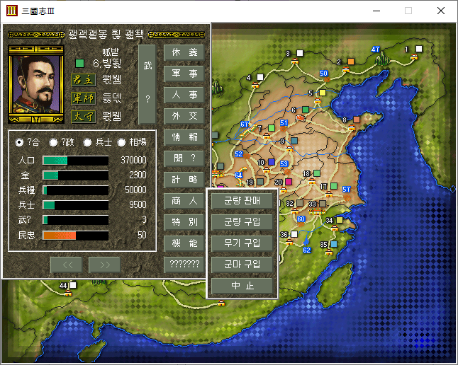
Task: Click blue waypoint number 57
Action: [346, 189]
